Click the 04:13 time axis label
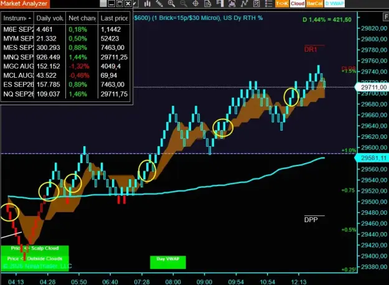The width and height of the screenshot is (389, 285). pyautogui.click(x=16, y=282)
